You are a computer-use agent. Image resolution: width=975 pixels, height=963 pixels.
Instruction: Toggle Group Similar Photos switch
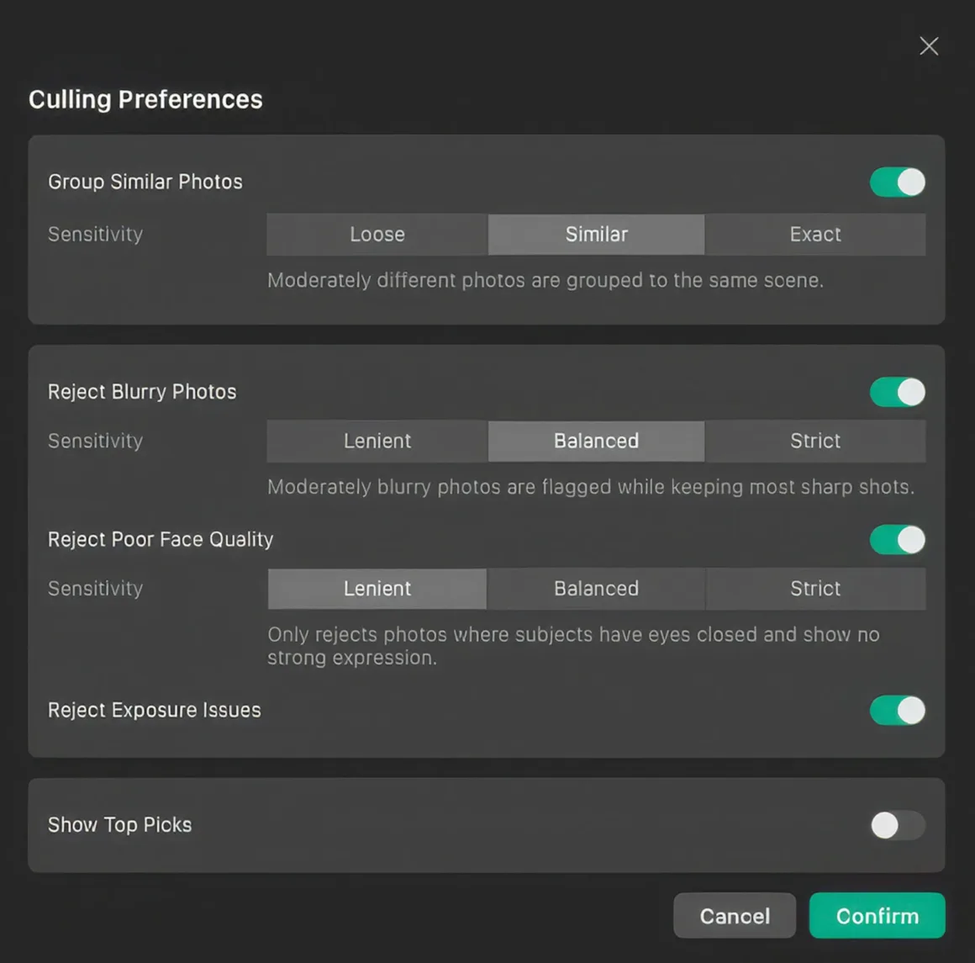click(x=898, y=183)
